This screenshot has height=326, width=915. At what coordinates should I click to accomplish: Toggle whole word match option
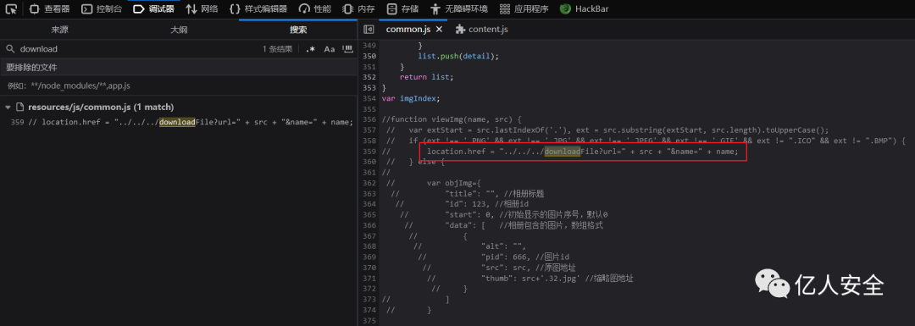348,50
